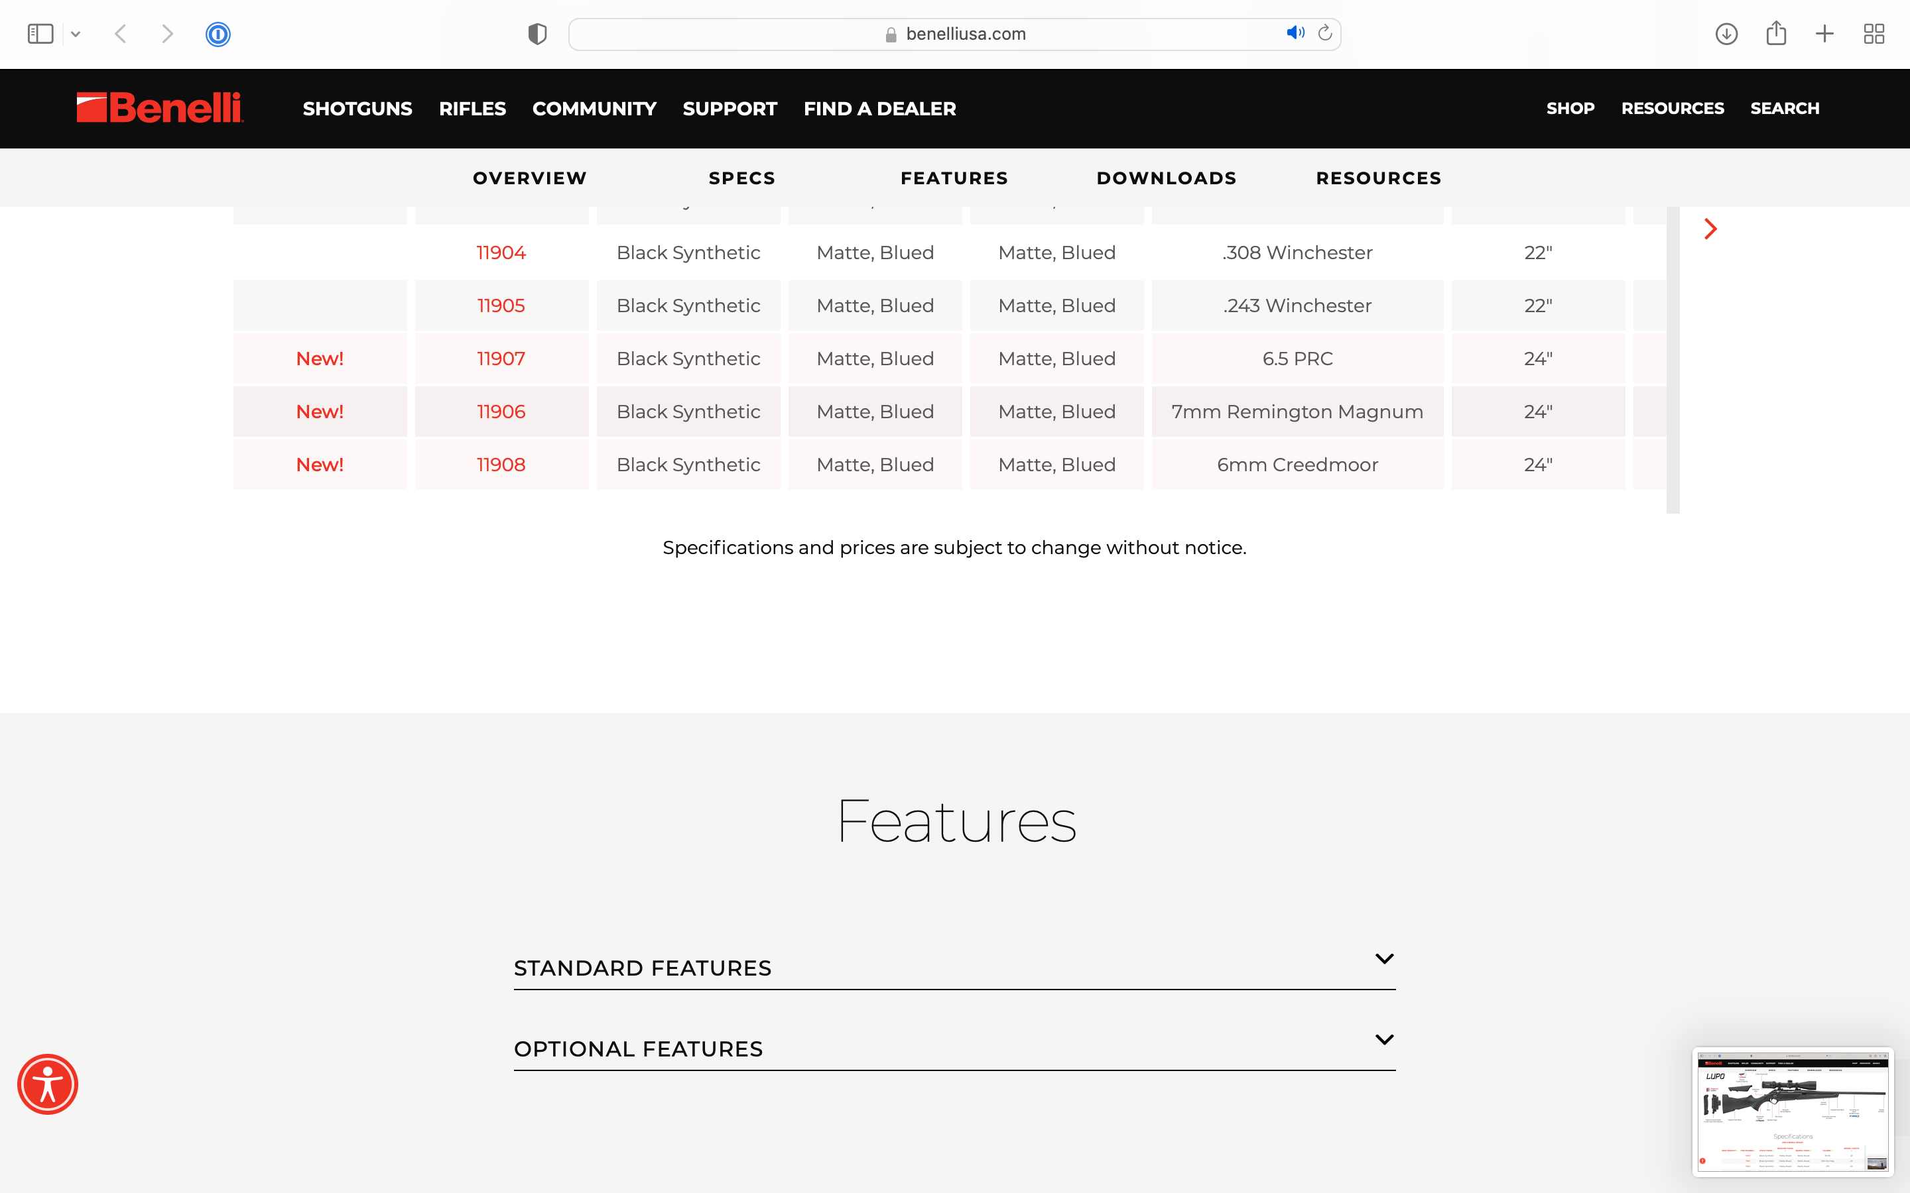Click the specs table vertical scrollbar
Viewport: 1910px width, 1193px height.
pyautogui.click(x=1673, y=360)
